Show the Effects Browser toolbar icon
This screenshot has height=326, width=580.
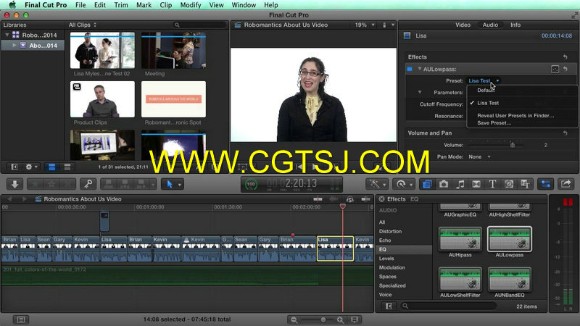[427, 184]
